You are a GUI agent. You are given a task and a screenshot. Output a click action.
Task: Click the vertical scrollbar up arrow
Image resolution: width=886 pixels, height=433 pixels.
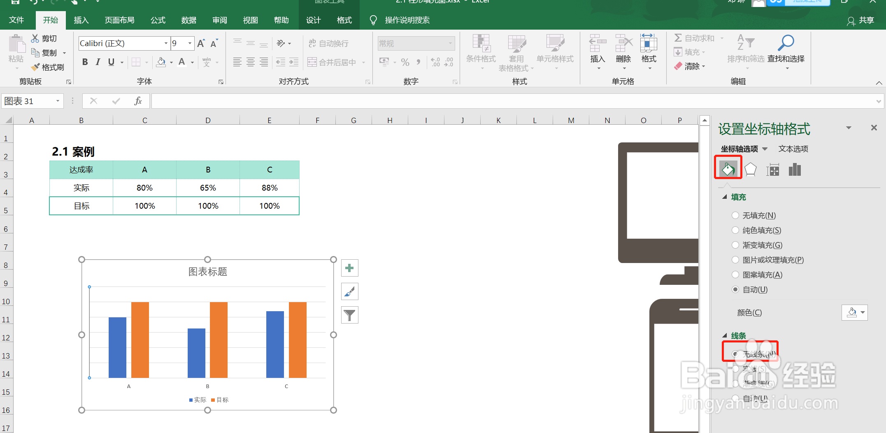[x=705, y=121]
